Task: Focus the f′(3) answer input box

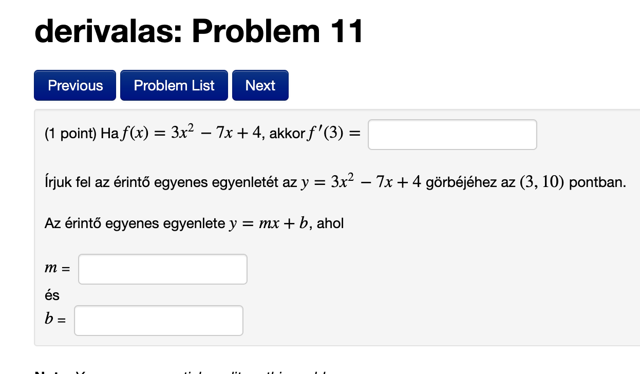Action: tap(452, 135)
